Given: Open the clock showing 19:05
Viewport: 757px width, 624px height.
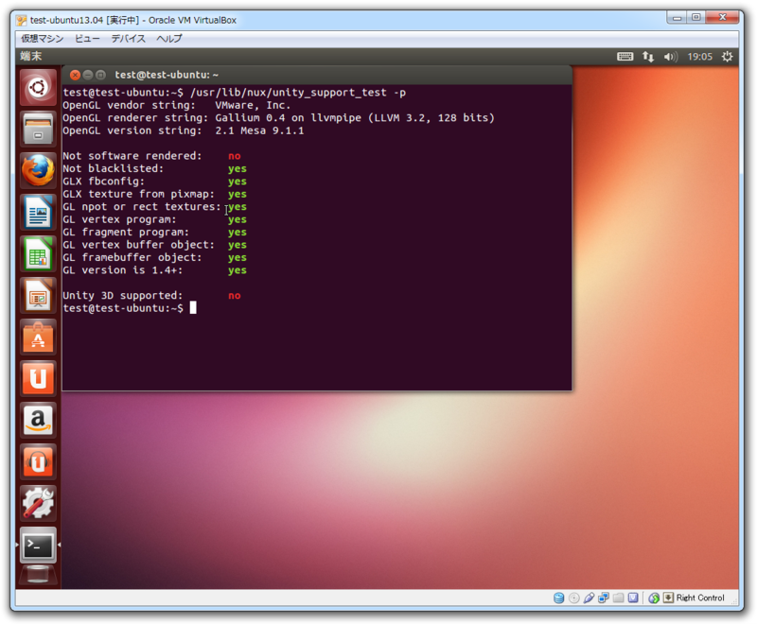Looking at the screenshot, I should coord(699,57).
